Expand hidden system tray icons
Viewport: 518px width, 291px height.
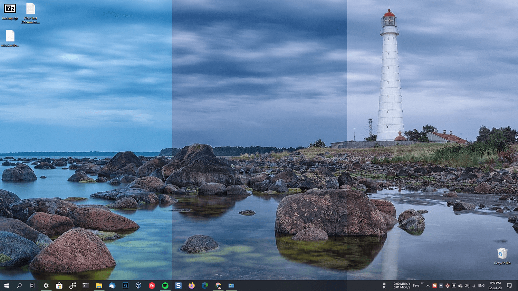pyautogui.click(x=428, y=285)
